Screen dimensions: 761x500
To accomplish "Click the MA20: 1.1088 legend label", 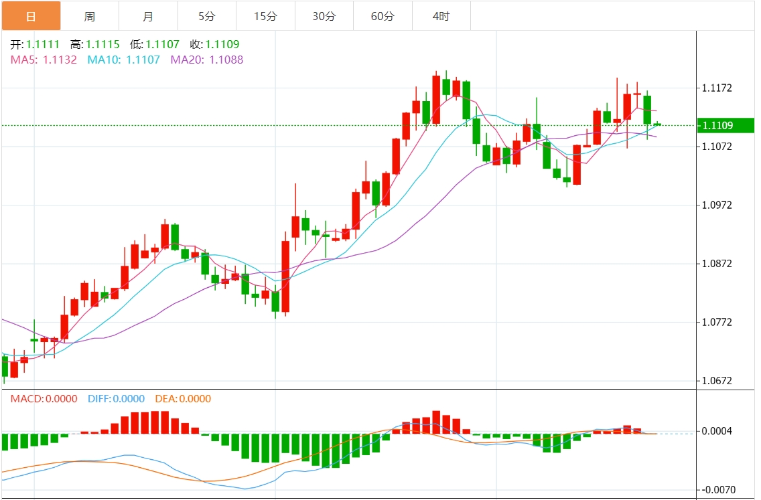I will point(207,60).
